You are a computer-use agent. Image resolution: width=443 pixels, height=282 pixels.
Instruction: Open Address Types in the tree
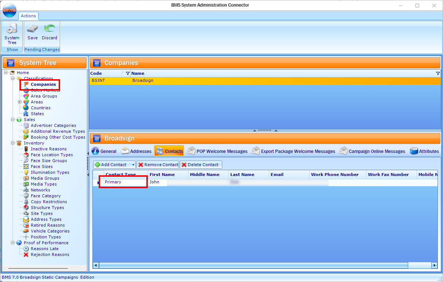click(46, 219)
